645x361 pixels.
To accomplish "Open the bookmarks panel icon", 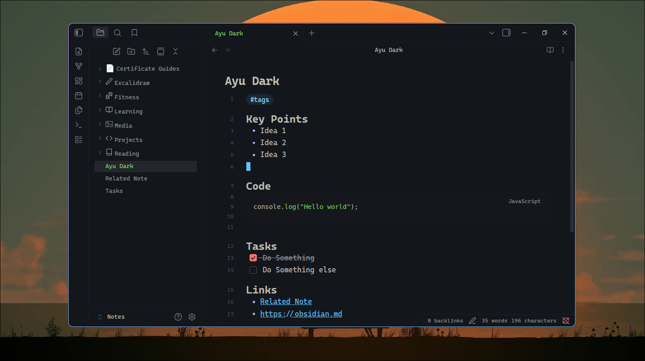I will click(134, 33).
